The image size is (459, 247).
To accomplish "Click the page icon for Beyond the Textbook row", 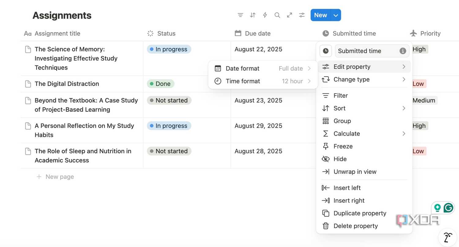I will tap(28, 100).
